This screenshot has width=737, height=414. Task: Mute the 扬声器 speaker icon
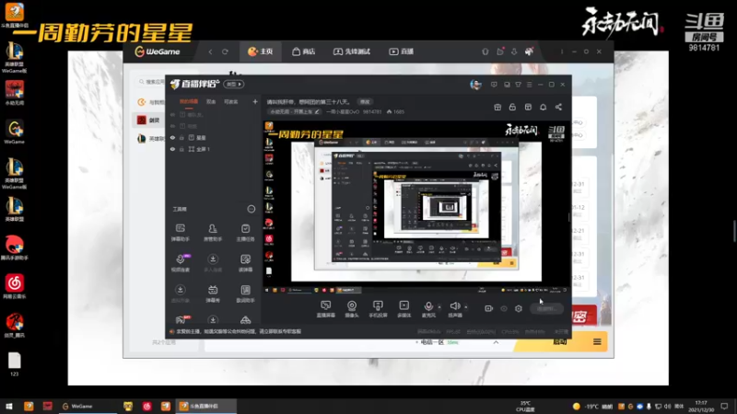(x=455, y=306)
